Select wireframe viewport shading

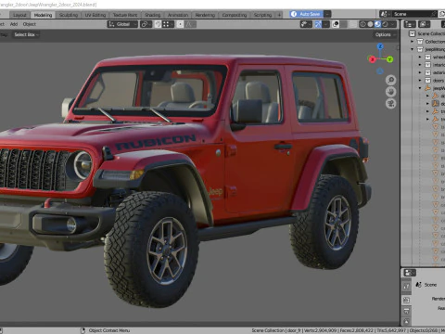362,24
